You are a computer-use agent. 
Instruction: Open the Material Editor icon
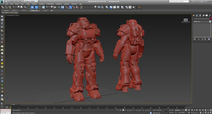coord(122,7)
